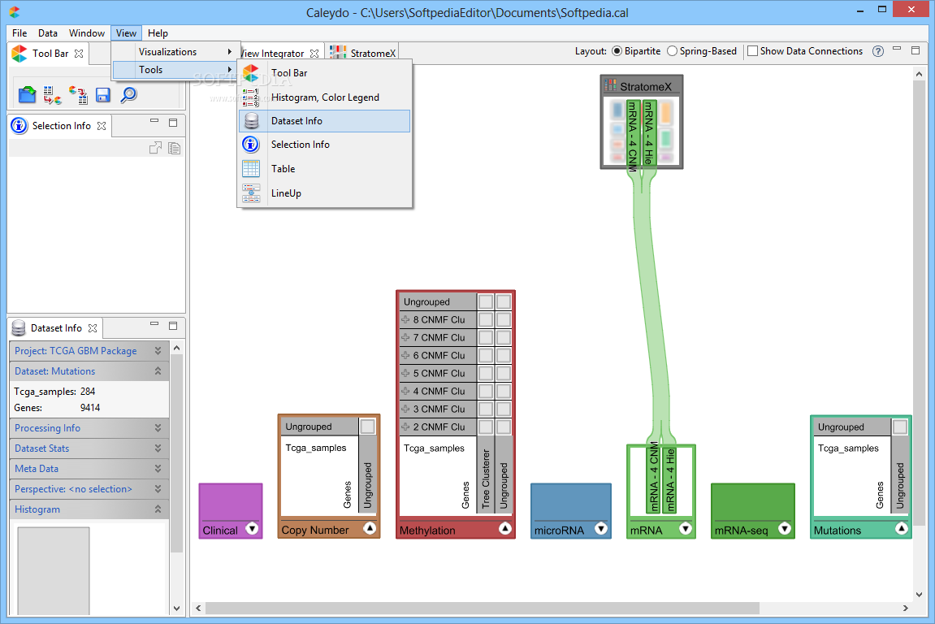Collapse the Copy Number node arrow
The height and width of the screenshot is (624, 935).
pos(370,528)
